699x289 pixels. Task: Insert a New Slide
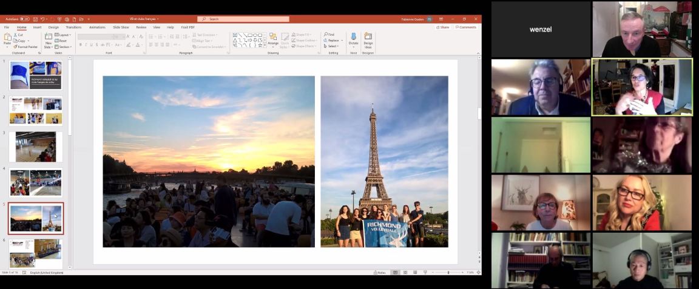49,39
